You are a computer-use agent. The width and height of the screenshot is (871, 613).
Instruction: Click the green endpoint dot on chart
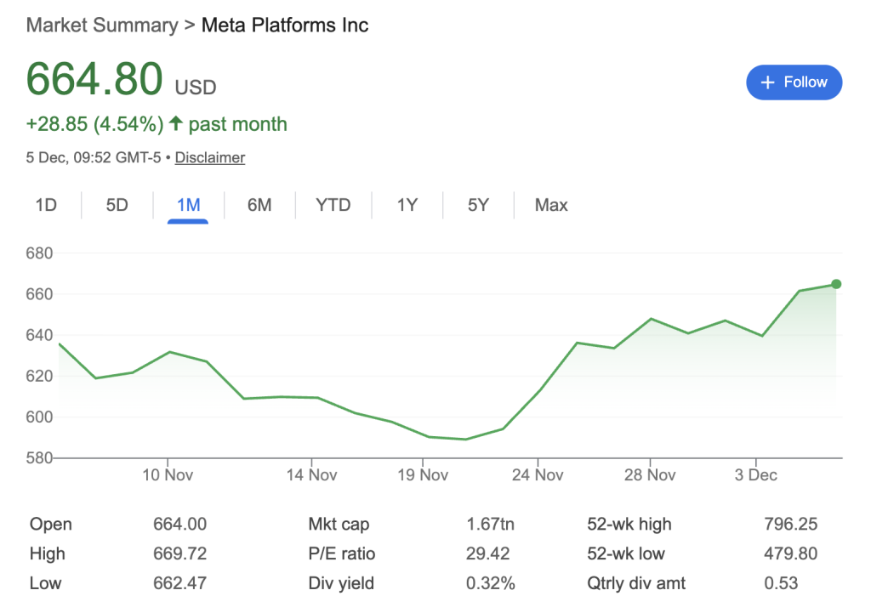pyautogui.click(x=836, y=284)
